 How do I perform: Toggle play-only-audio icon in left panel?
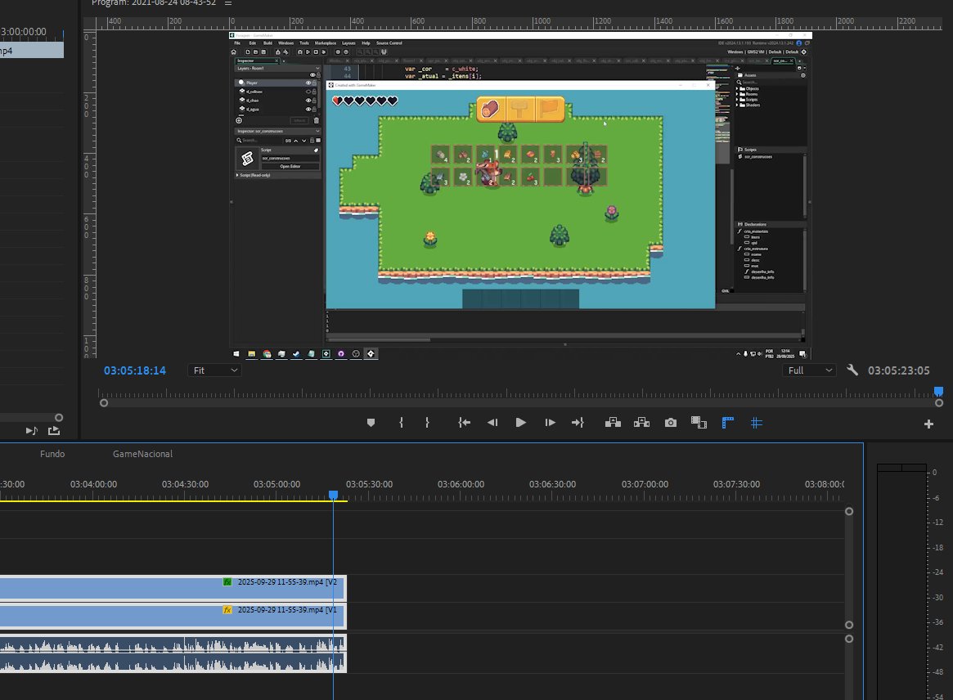coord(32,431)
